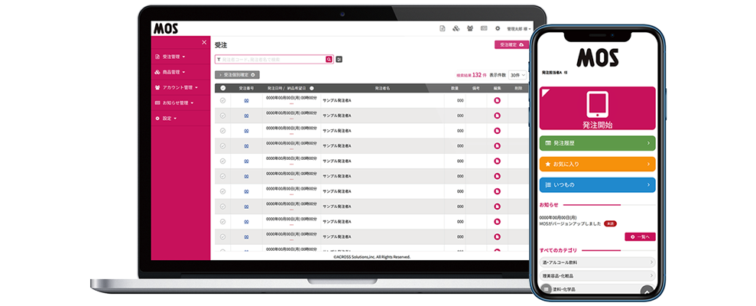Open the settings gear icon in header
Viewport: 756px width, 306px height.
497,28
